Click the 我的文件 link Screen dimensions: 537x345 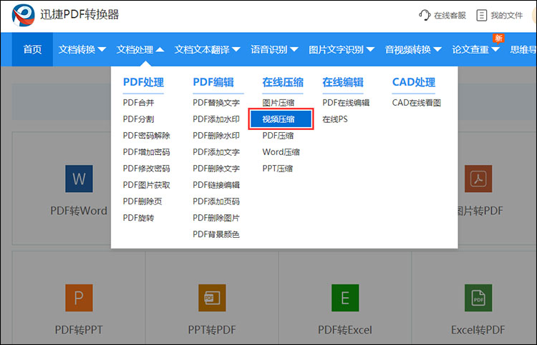coord(507,16)
